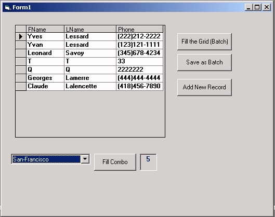Screen dimensions: 275x217
Task: Click the FName column header
Action: click(x=45, y=29)
